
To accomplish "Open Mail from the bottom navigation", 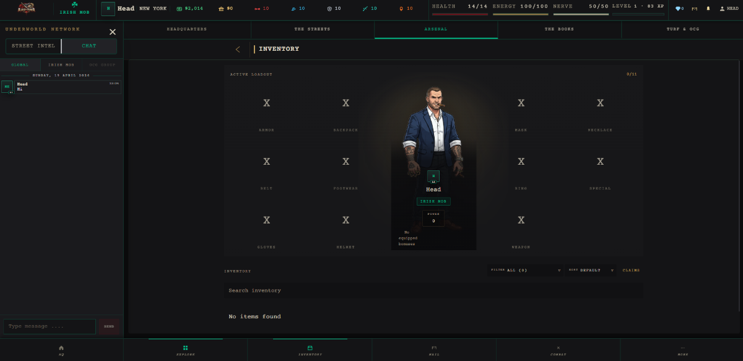I will pyautogui.click(x=434, y=350).
